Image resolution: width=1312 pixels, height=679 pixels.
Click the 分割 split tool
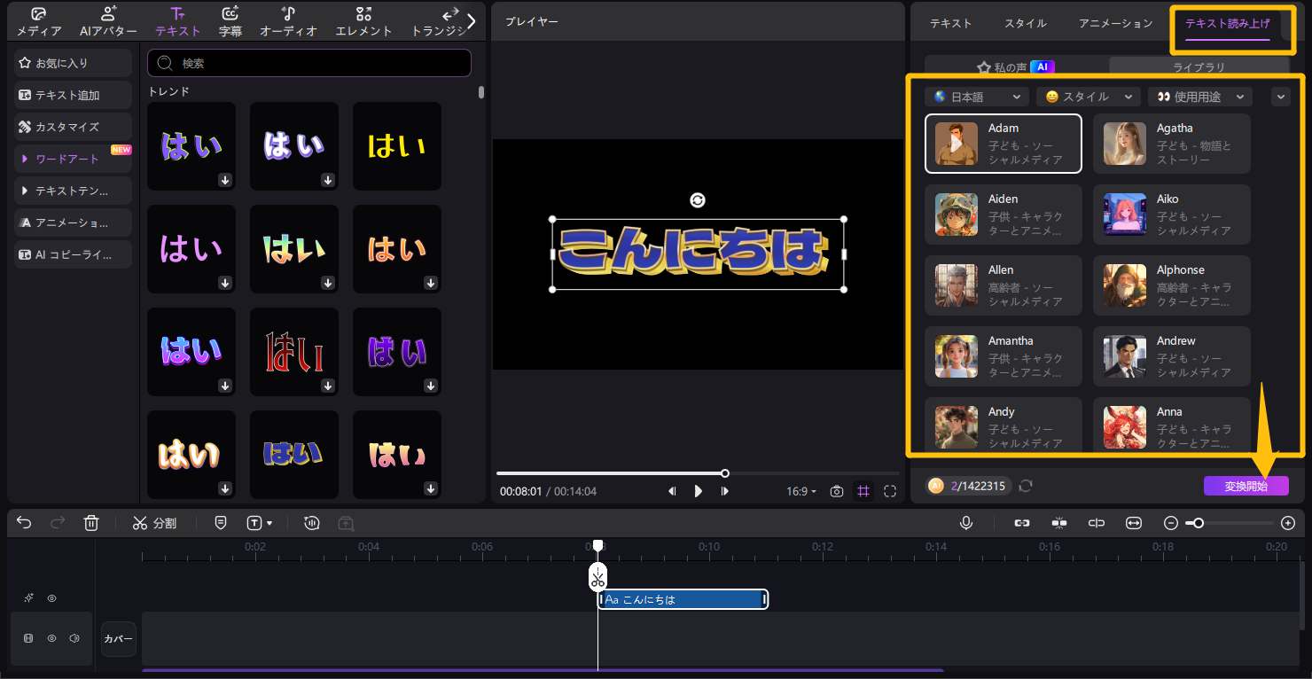tap(155, 523)
